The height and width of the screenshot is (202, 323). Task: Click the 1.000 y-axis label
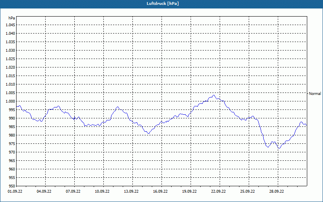[x=10, y=101]
